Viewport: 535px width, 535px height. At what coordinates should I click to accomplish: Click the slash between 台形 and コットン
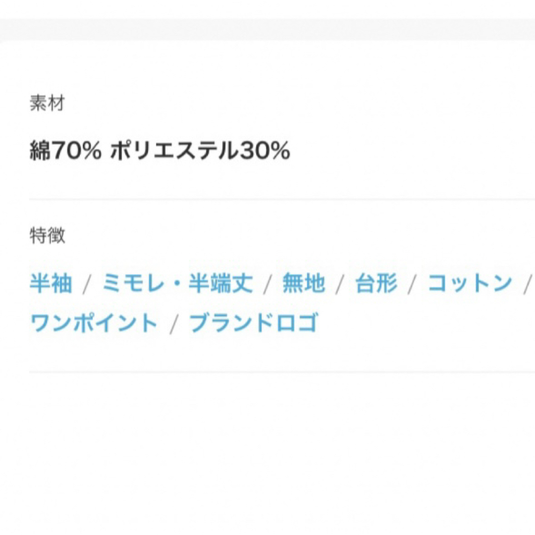pyautogui.click(x=413, y=284)
